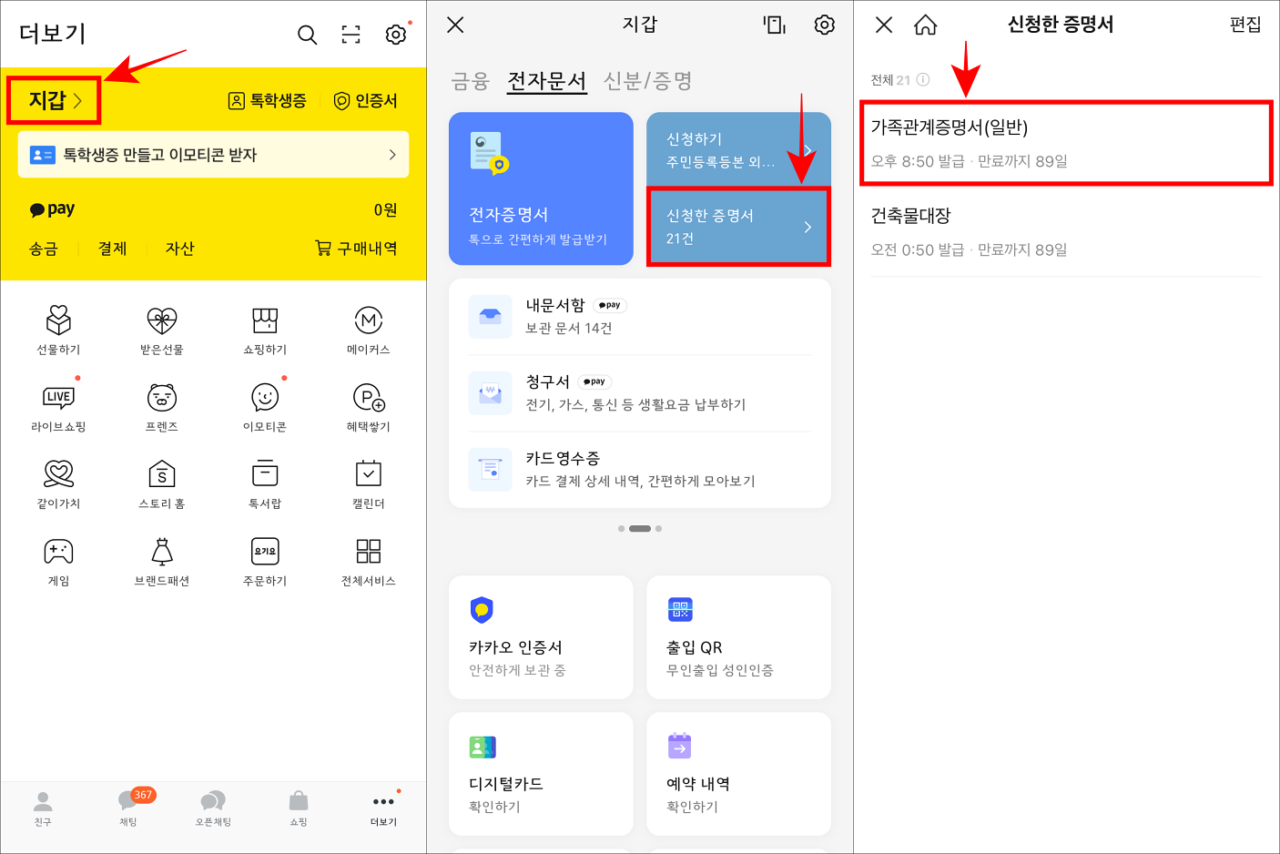
Task: Tap the QR scan icon in 더보기 header
Action: click(x=350, y=35)
